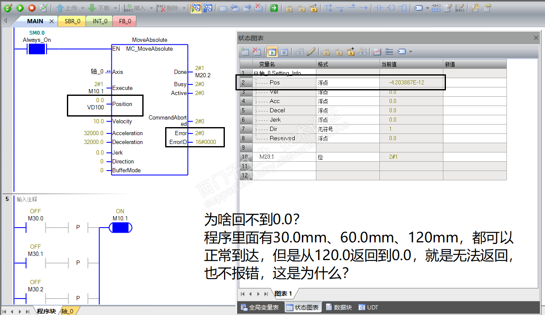Close the 状态图表 status chart panel
545x315 pixels.
pos(536,38)
